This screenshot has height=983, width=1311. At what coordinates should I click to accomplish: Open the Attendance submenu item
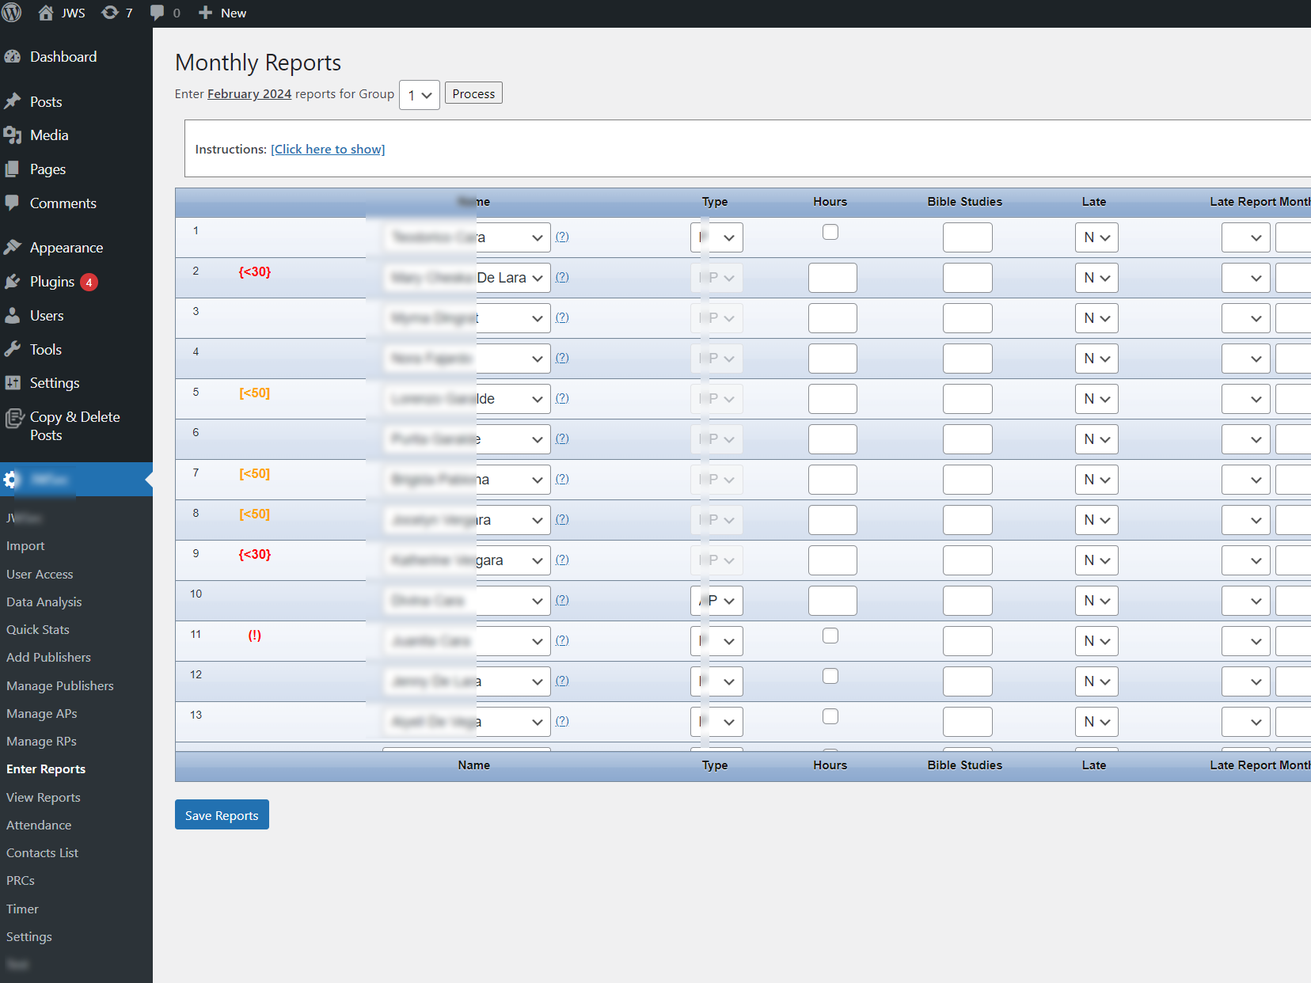click(39, 825)
